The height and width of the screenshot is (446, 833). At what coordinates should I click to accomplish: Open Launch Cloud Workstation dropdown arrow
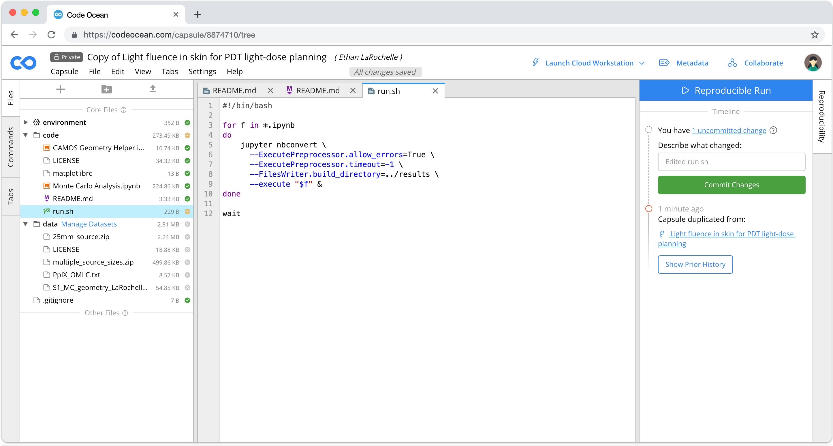[642, 63]
